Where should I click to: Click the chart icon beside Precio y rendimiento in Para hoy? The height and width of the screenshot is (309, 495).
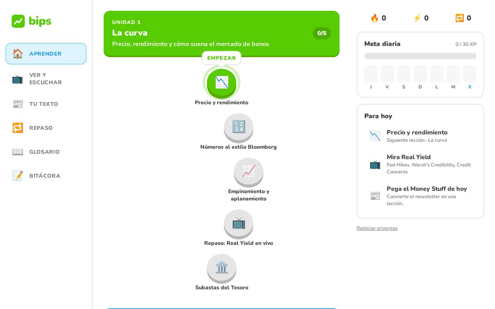tap(375, 136)
